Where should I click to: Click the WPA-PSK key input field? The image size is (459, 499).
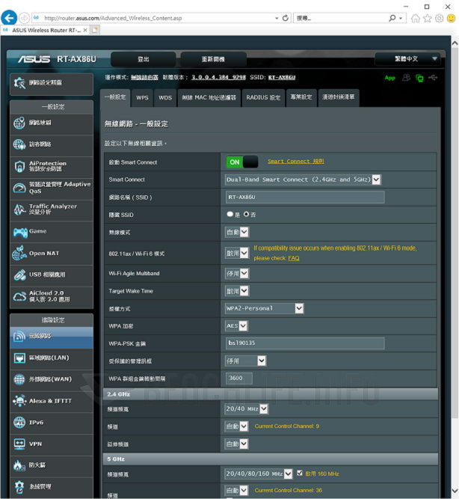(305, 343)
